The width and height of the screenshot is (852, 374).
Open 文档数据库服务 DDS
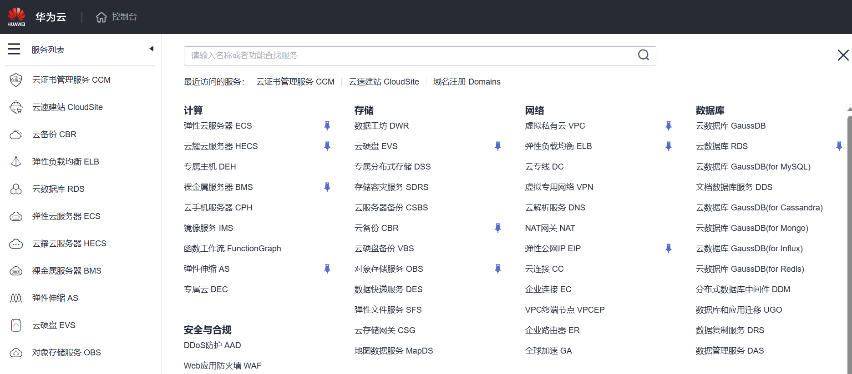[734, 187]
